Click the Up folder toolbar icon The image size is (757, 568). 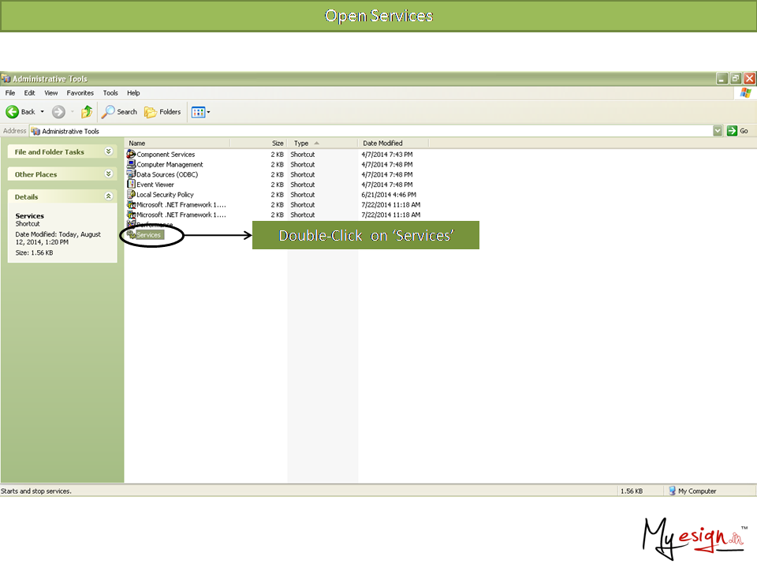pos(87,112)
